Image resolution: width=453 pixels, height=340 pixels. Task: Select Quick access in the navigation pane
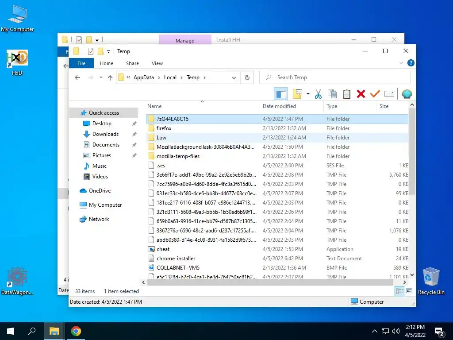pyautogui.click(x=104, y=113)
